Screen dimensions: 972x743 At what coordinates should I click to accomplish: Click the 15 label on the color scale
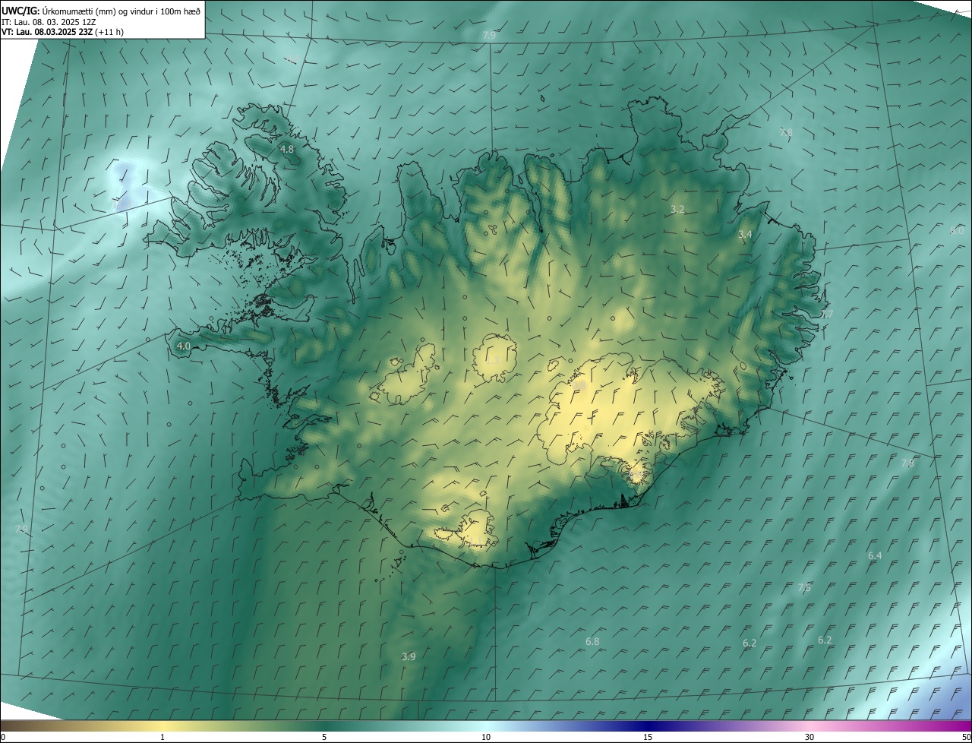[x=648, y=738]
